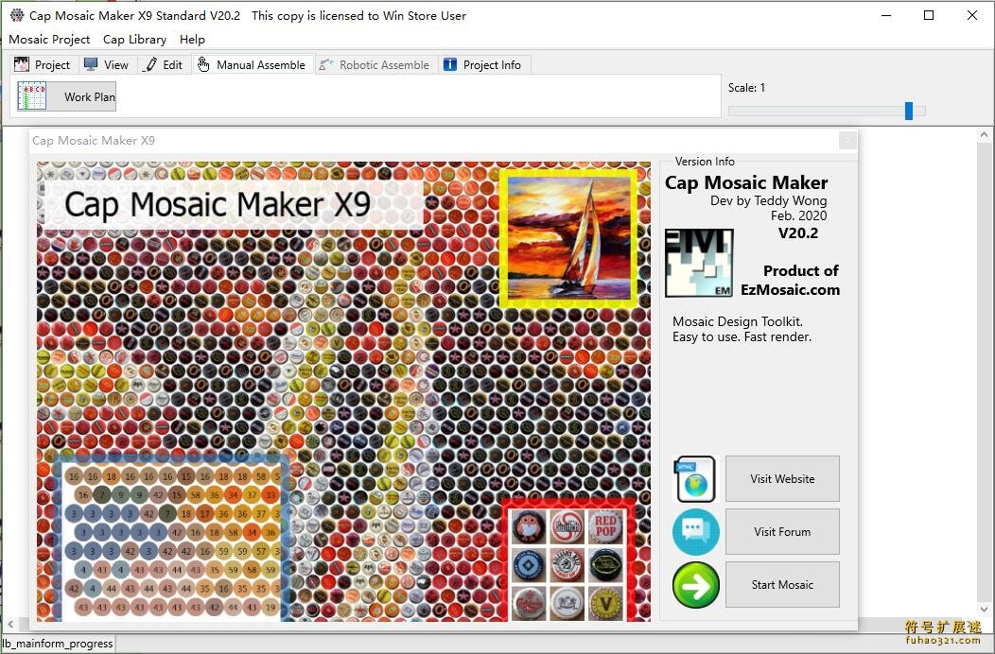Screen dimensions: 995x654
Task: Click the Start Mosaic green arrow icon
Action: click(695, 584)
